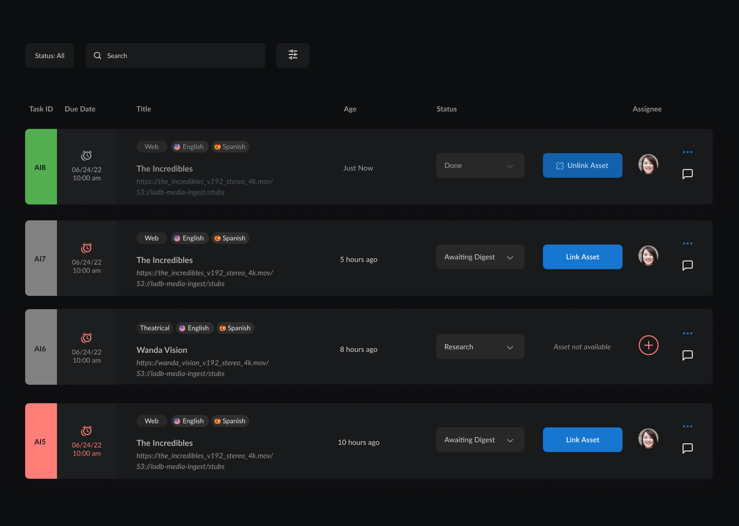
Task: Open more options dots for task AI8
Action: point(688,152)
